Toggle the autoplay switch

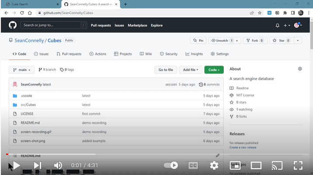pyautogui.click(x=170, y=165)
